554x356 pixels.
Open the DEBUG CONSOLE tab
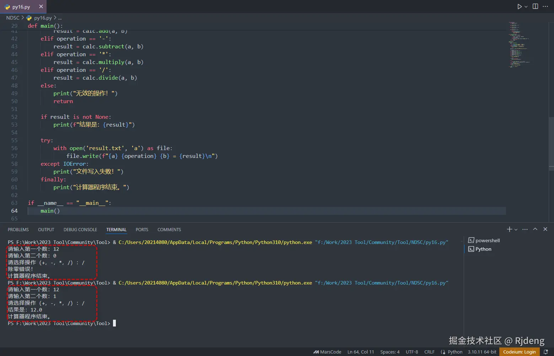coord(80,230)
